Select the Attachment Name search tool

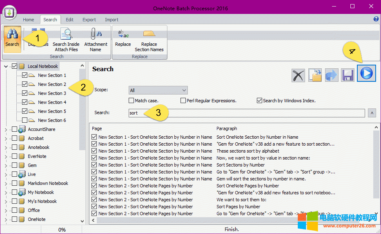click(96, 40)
